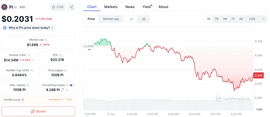Click the Pi coin logo
The height and width of the screenshot is (117, 270).
4,7
